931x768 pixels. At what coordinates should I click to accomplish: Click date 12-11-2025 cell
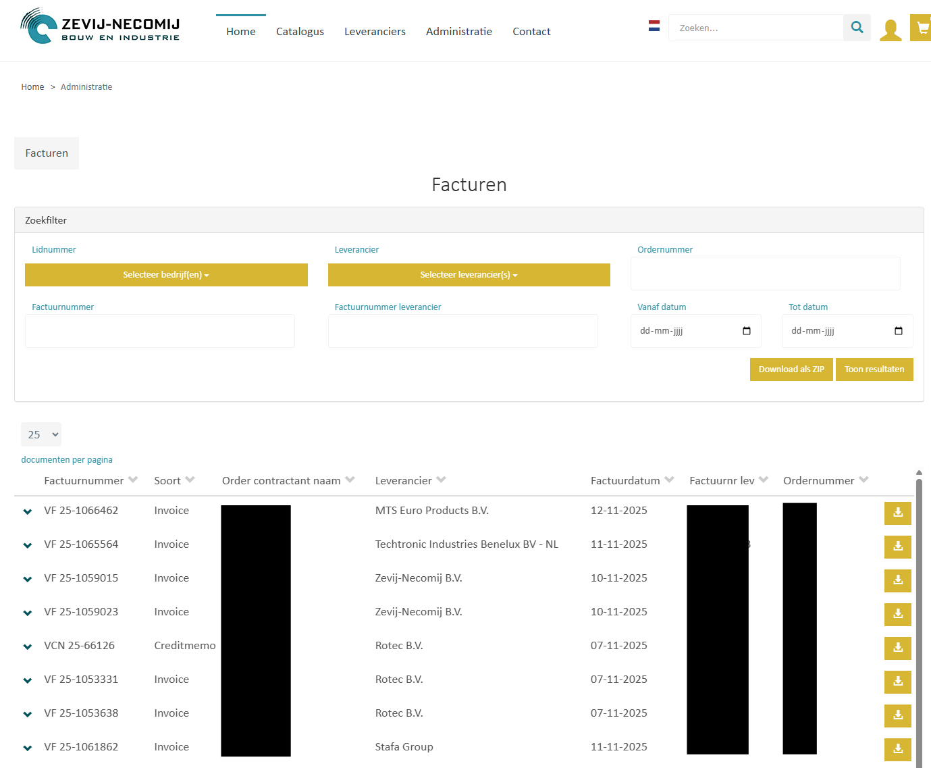(619, 511)
